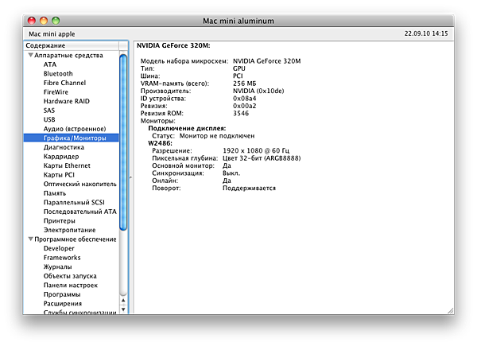The image size is (477, 346).
Task: Click Монитор не подключен status text
Action: click(217, 136)
